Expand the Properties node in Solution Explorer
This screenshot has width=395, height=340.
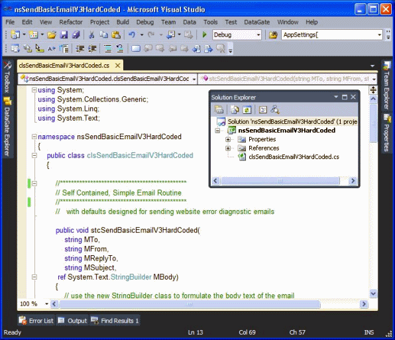(x=228, y=139)
